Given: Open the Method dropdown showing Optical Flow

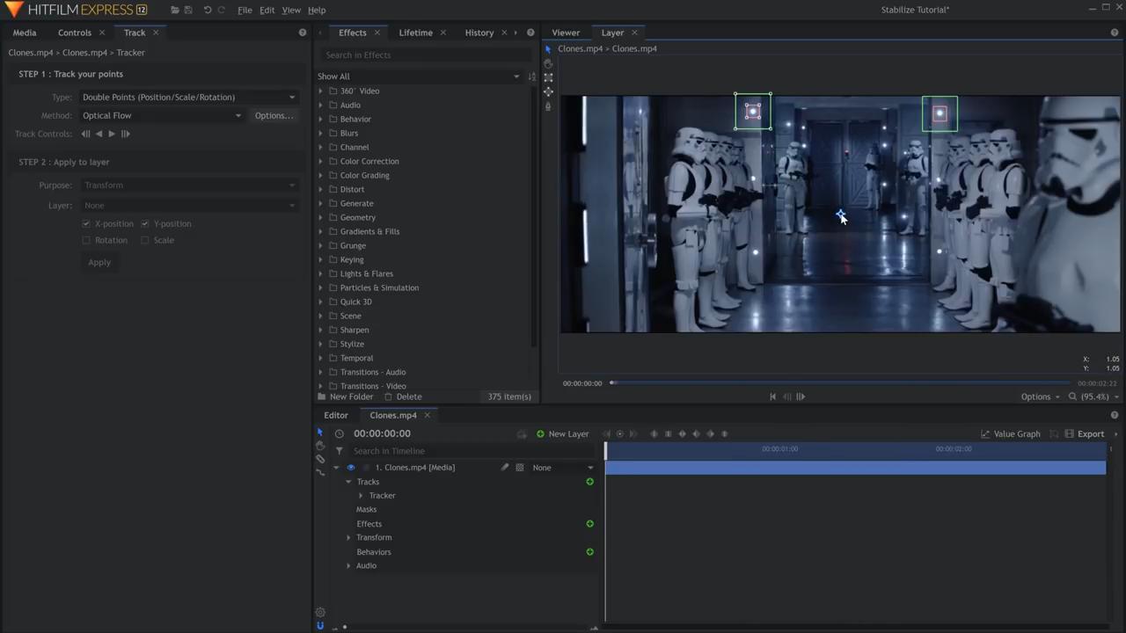Looking at the screenshot, I should (161, 115).
